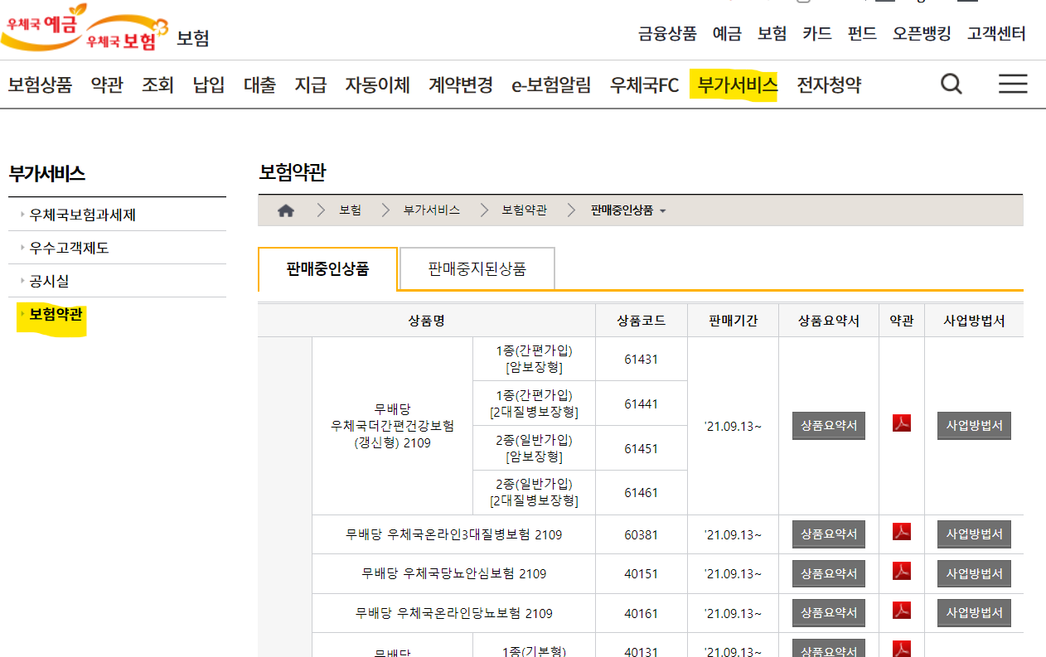This screenshot has width=1046, height=657.
Task: Click the 1종(간편가입) [암보장형] cell
Action: pyautogui.click(x=534, y=359)
